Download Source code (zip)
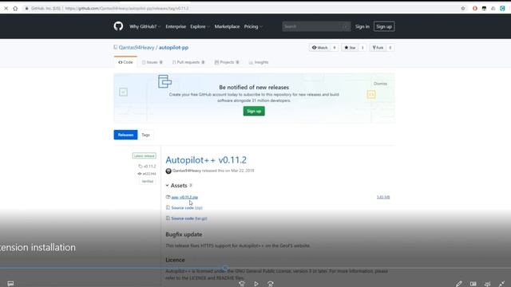The image size is (511, 287). (x=187, y=207)
